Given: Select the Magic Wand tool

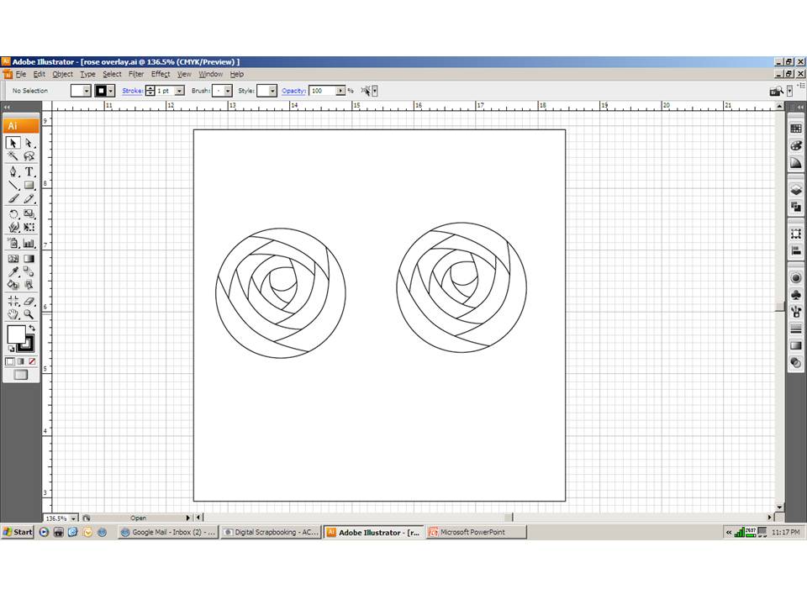Looking at the screenshot, I should click(13, 156).
